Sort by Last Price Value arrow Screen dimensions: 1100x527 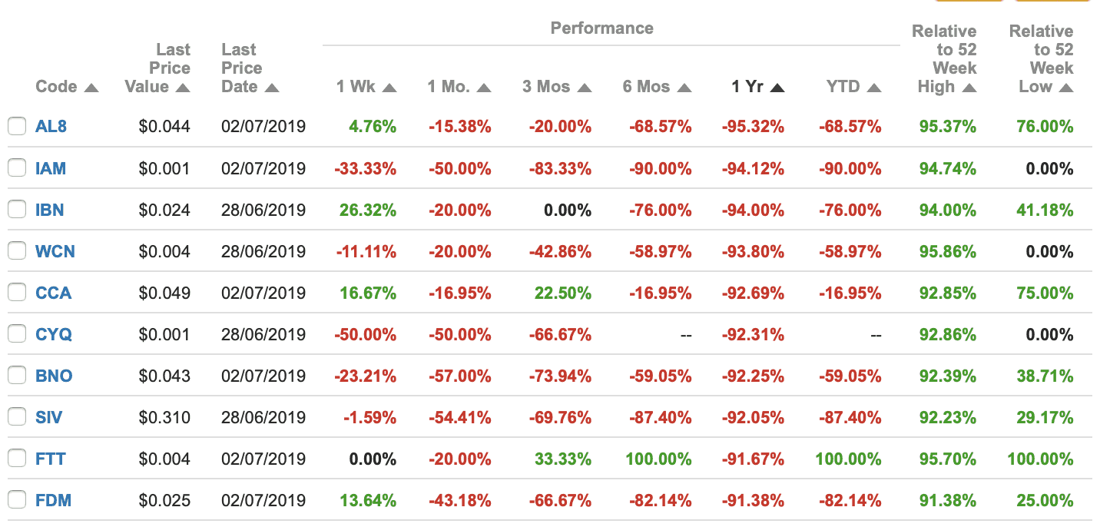183,88
